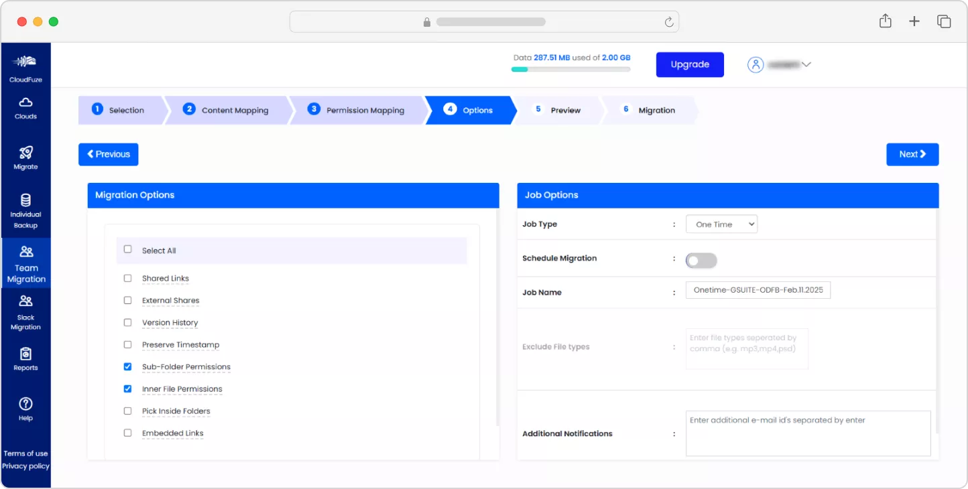
Task: Open the Job Type dropdown
Action: 721,224
